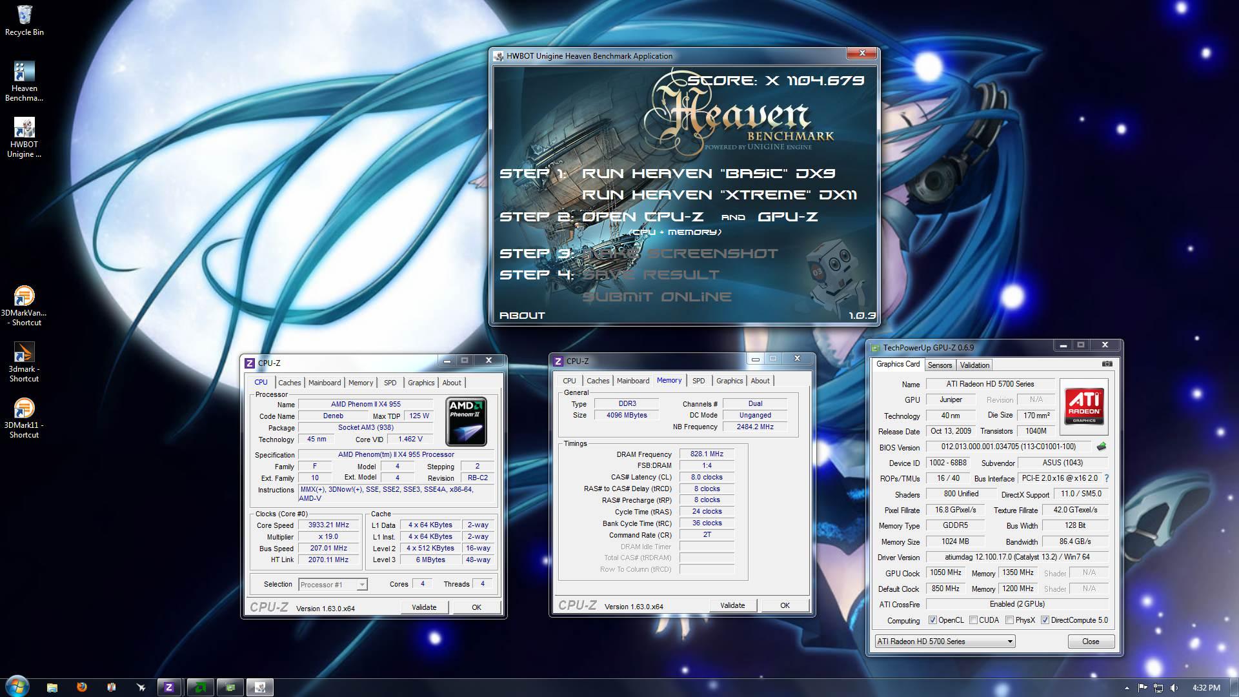Open the Processor #1 selection dropdown
The width and height of the screenshot is (1239, 697).
333,585
